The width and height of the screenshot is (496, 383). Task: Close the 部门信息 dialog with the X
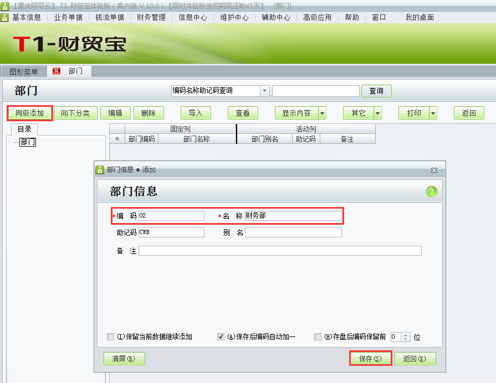434,170
